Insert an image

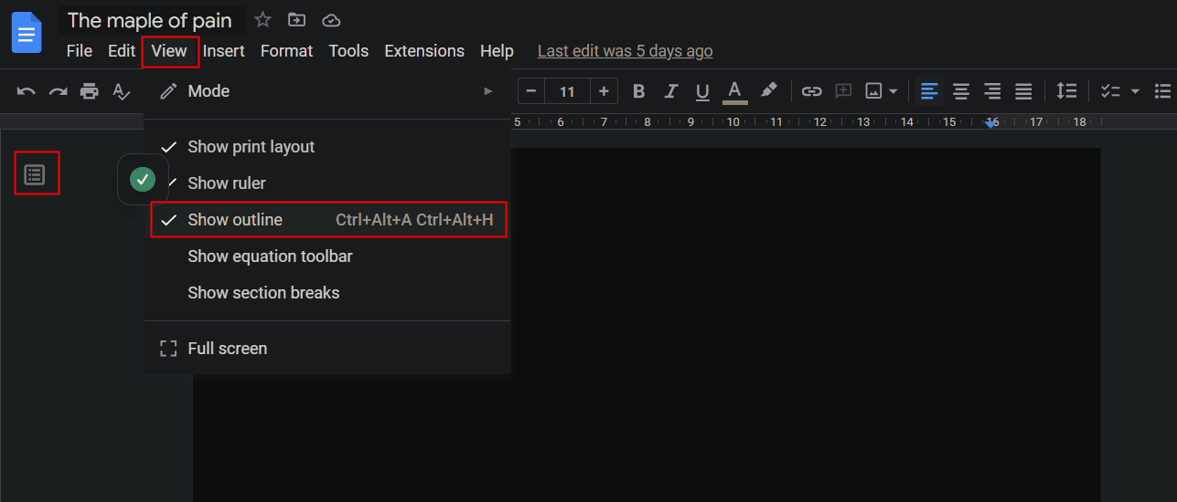[x=874, y=91]
